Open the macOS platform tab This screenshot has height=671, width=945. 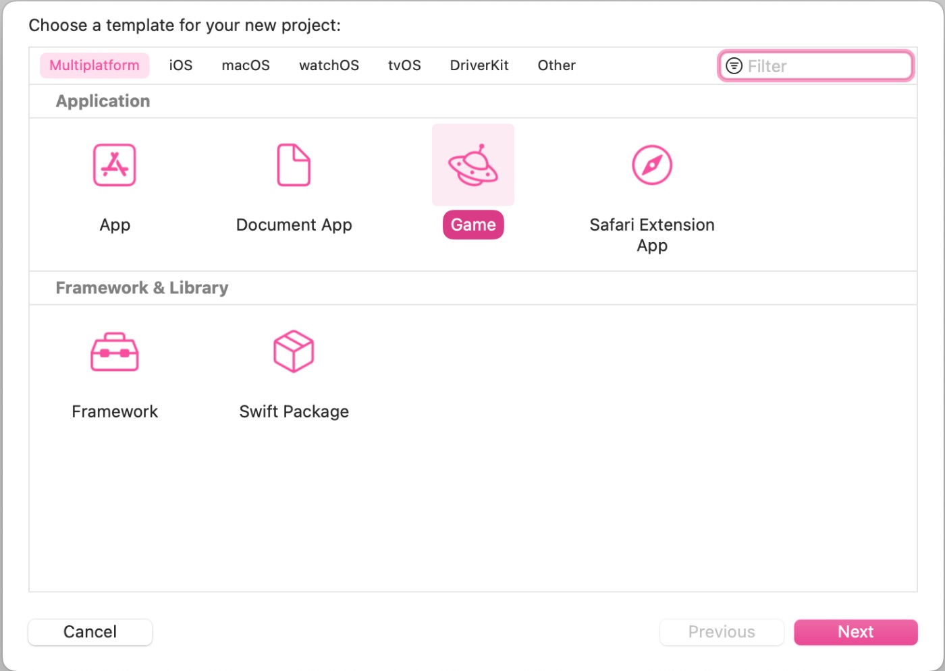pyautogui.click(x=246, y=65)
